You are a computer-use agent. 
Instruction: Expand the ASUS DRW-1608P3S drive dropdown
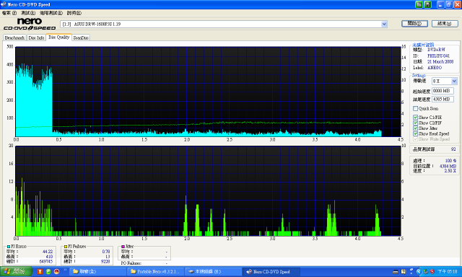(384, 24)
